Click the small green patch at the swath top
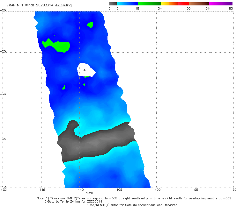This screenshot has width=236, height=207. (x=90, y=25)
